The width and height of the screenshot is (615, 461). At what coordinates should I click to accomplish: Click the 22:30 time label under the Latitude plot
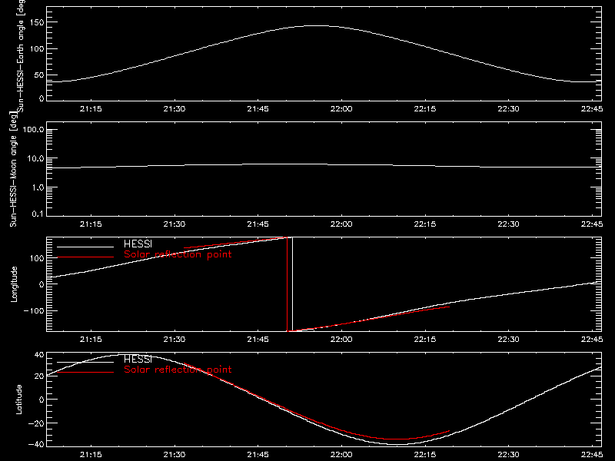pyautogui.click(x=508, y=455)
